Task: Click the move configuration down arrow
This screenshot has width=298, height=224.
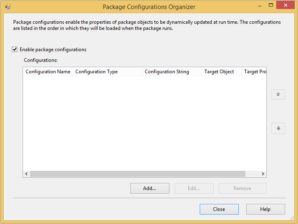Action: click(x=278, y=128)
